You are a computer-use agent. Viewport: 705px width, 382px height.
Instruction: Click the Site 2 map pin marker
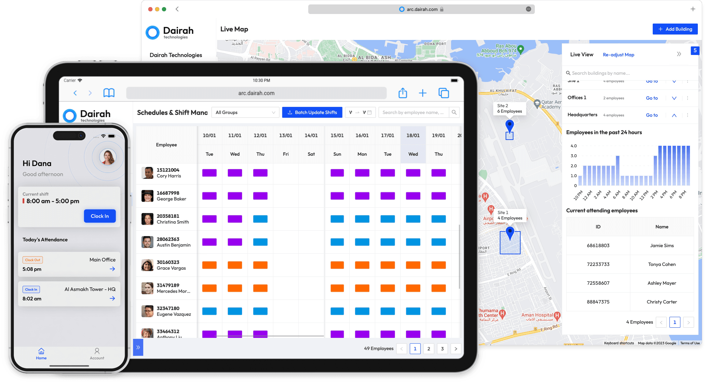pos(510,126)
